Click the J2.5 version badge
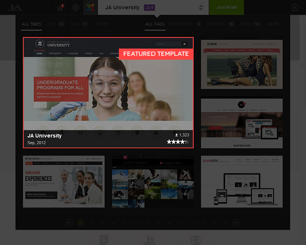 149,8
